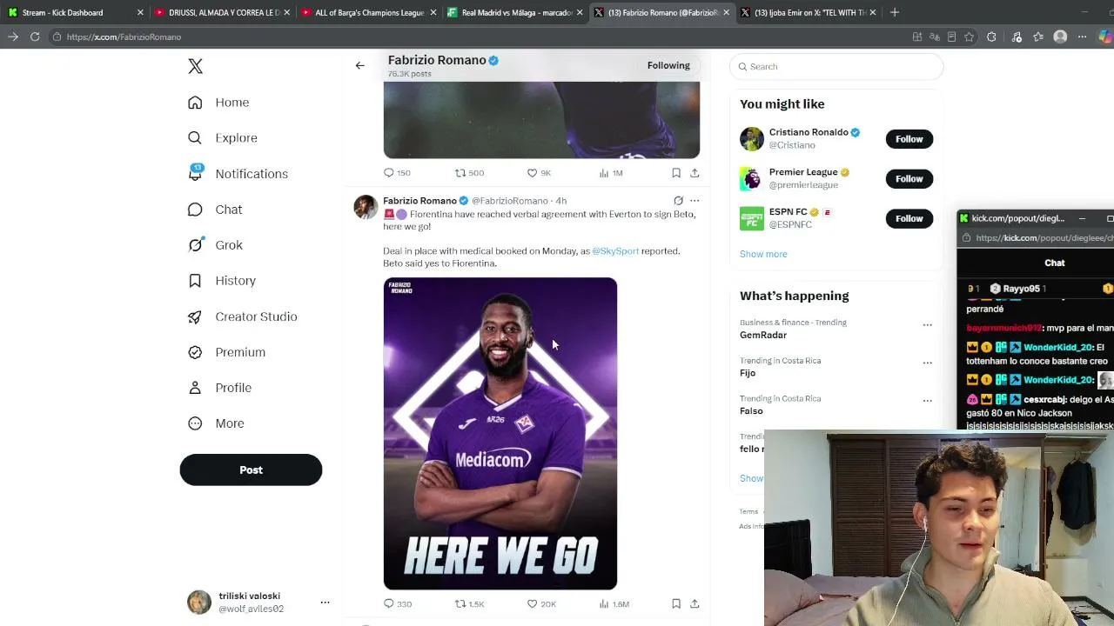Expand the More menu in the sidebar
This screenshot has height=626, width=1114.
[x=216, y=423]
